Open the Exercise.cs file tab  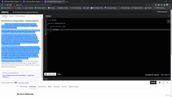[48, 16]
